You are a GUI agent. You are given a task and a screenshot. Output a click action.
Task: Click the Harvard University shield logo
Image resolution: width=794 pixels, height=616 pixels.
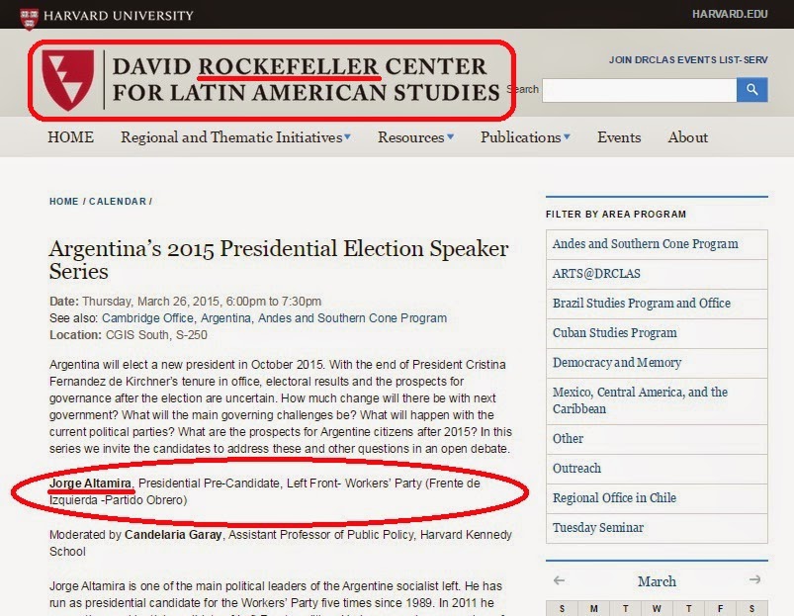click(29, 19)
